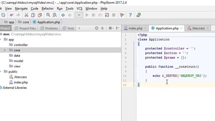Select the public folder in tree
The width and height of the screenshot is (215, 121).
point(60,72)
